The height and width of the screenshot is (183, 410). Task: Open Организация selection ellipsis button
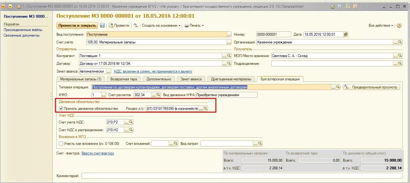(x=395, y=42)
